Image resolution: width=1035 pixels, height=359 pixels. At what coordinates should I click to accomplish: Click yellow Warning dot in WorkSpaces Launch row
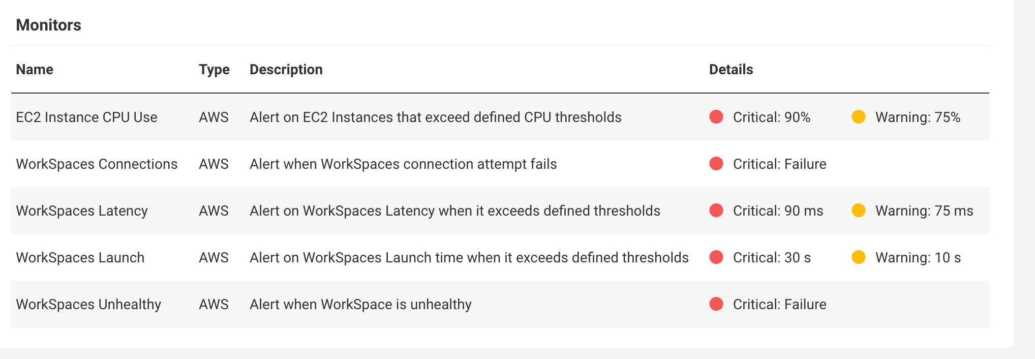click(859, 257)
